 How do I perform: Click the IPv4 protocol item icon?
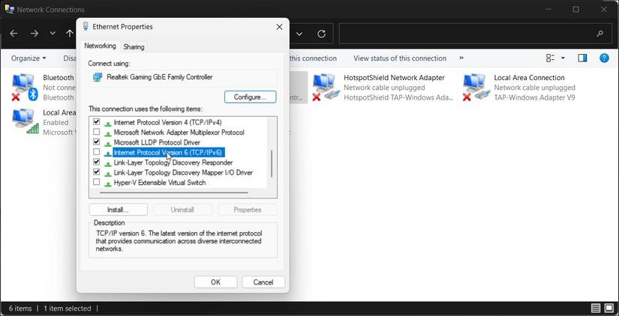point(107,123)
